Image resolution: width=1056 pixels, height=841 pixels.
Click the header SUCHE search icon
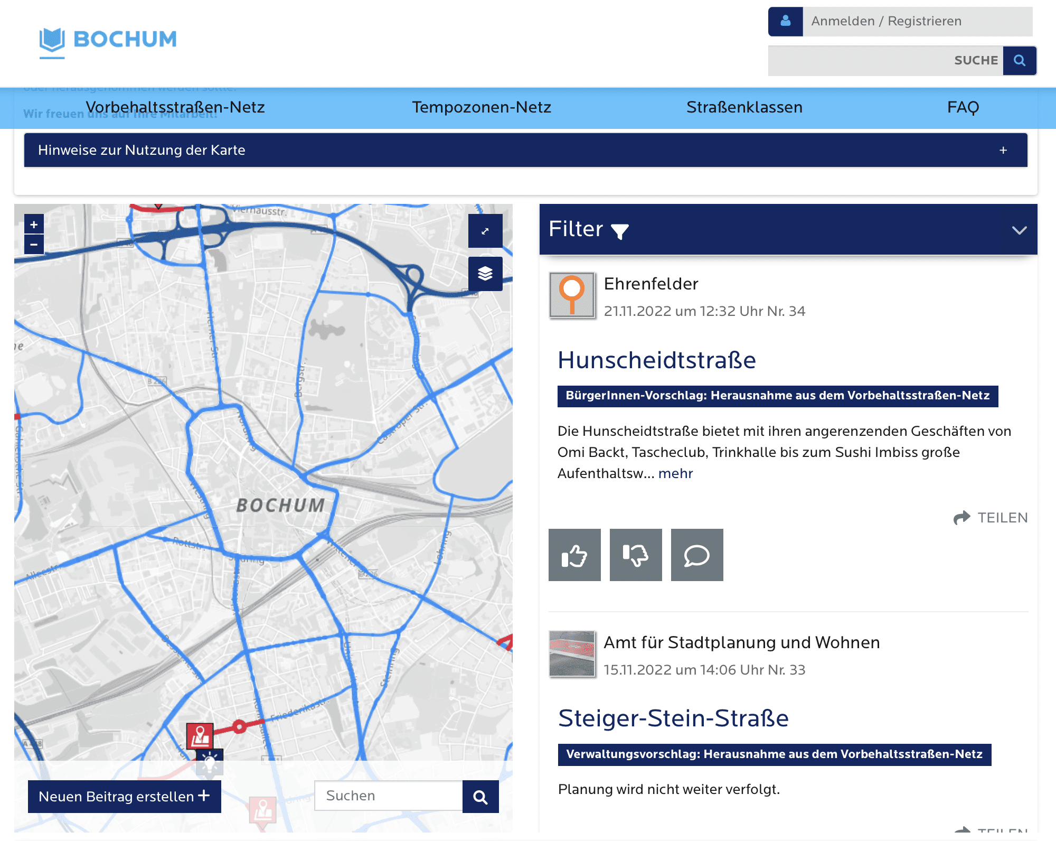point(1020,61)
